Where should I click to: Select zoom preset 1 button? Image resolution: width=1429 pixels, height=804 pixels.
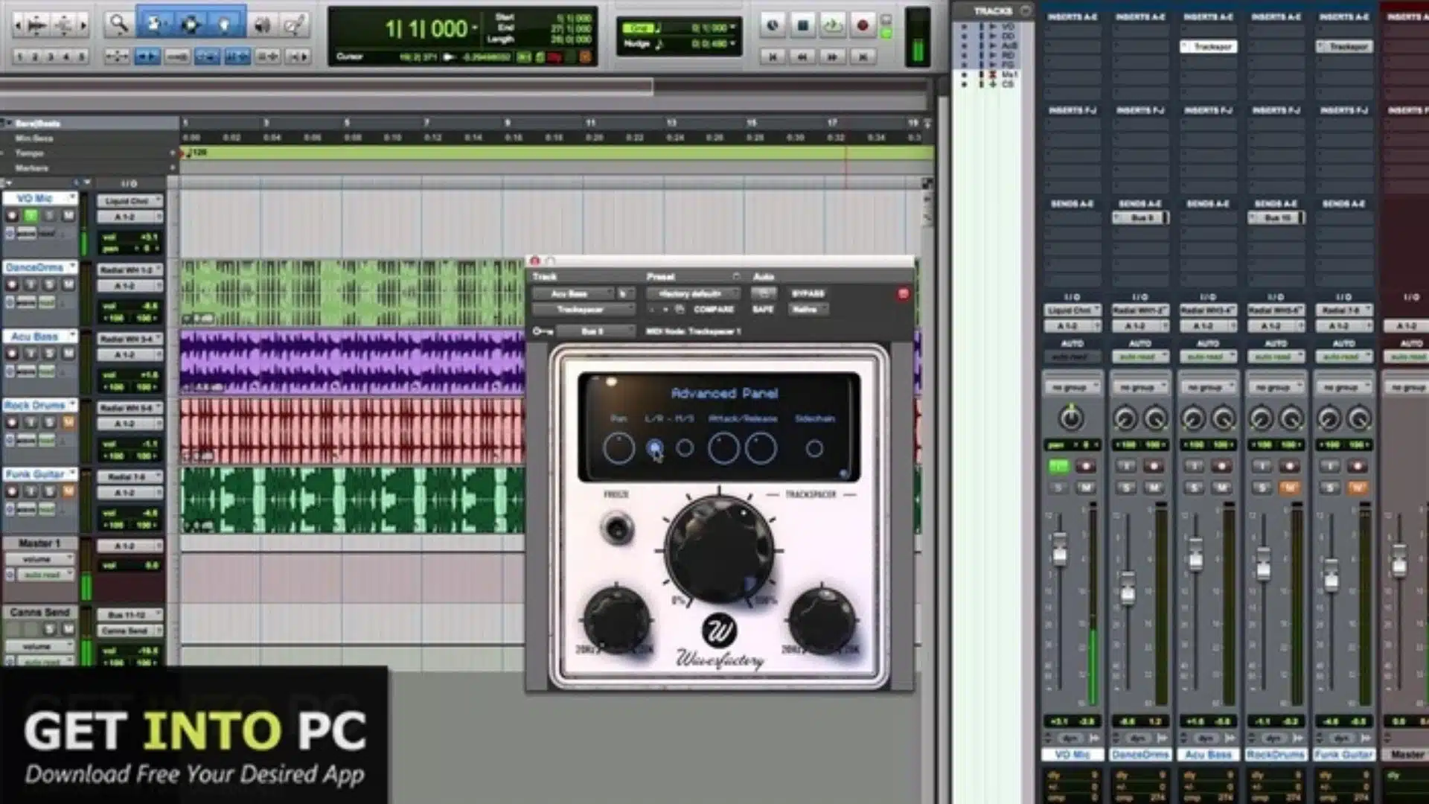[19, 57]
